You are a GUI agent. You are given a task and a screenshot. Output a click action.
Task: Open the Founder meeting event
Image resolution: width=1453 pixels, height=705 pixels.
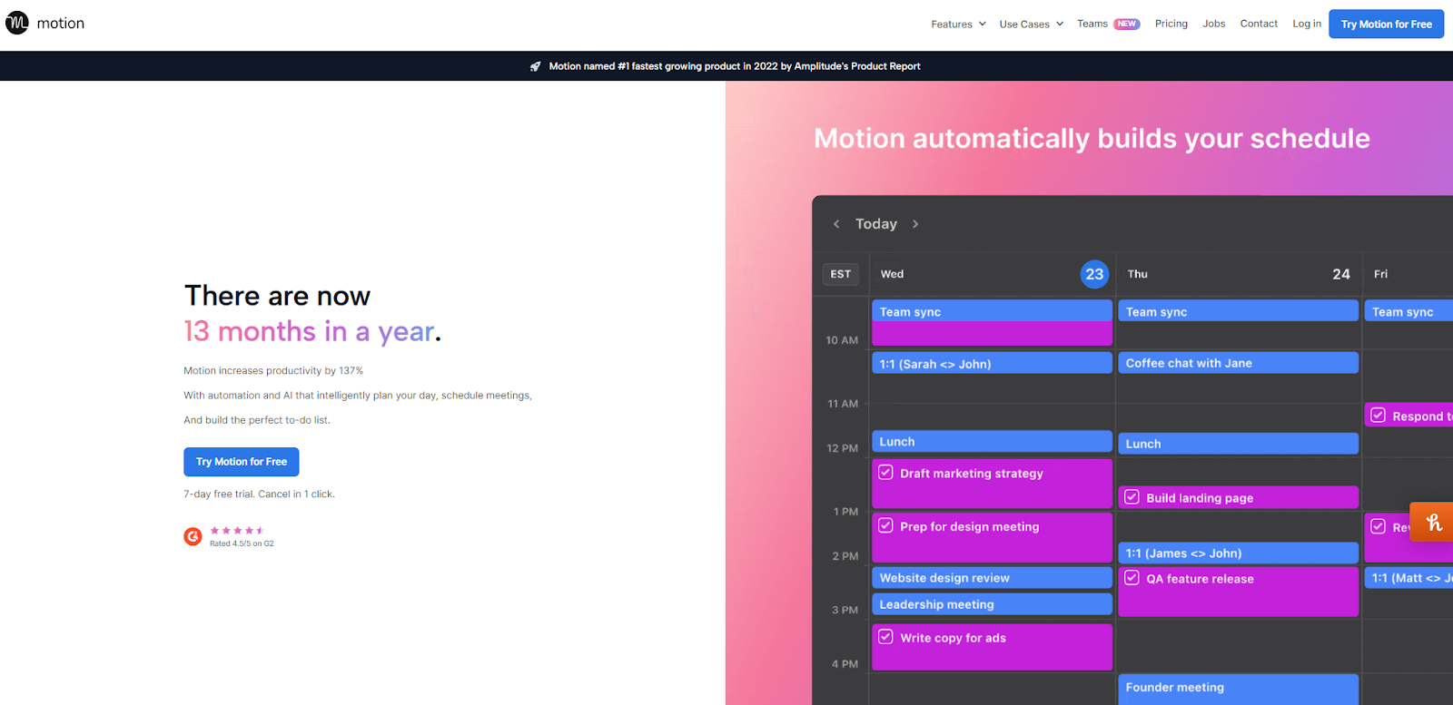1239,689
